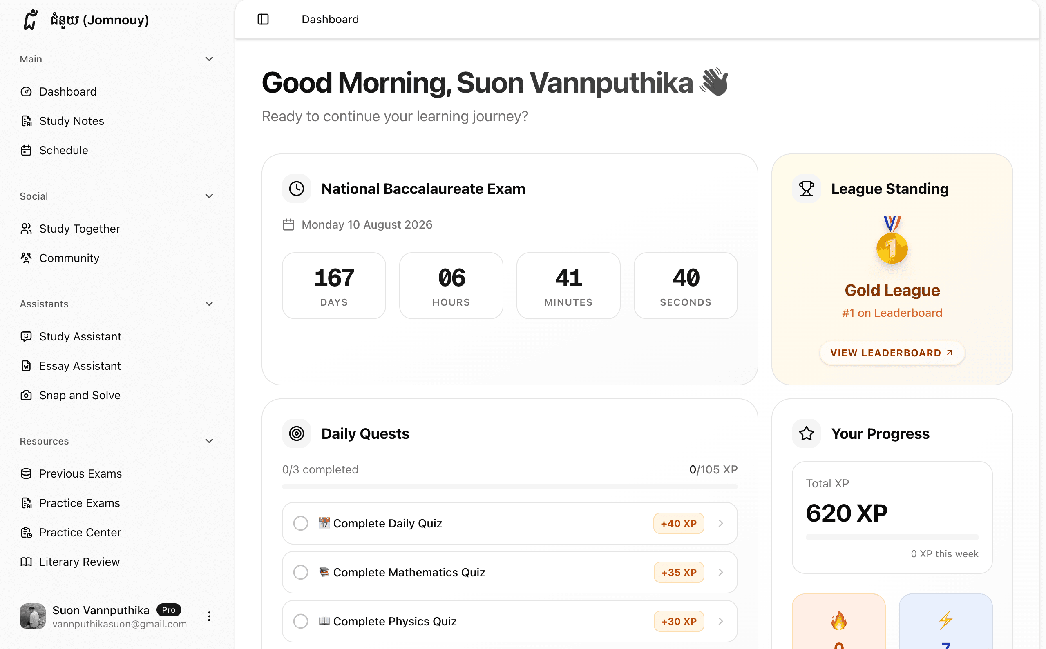Click the user profile avatar photo
The width and height of the screenshot is (1046, 649).
[33, 616]
